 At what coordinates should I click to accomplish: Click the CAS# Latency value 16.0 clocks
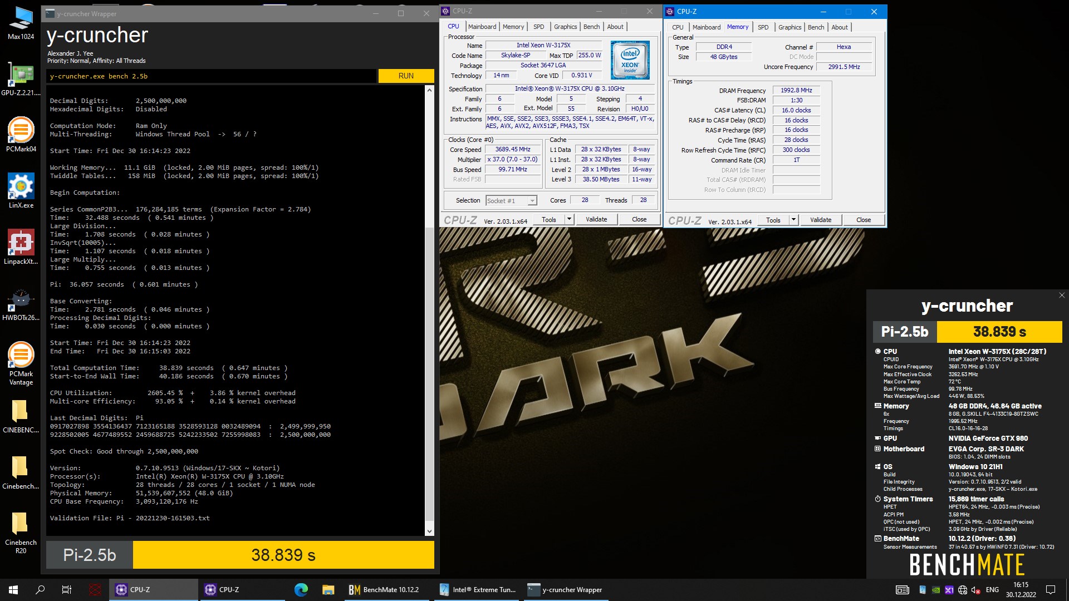pos(796,110)
